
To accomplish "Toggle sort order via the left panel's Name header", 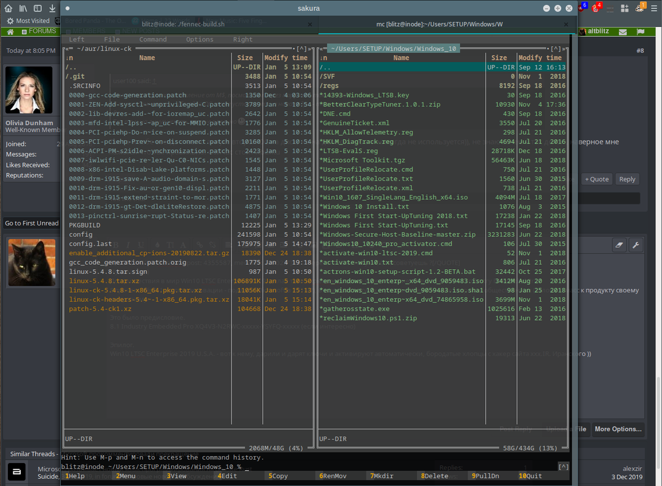I will point(147,58).
